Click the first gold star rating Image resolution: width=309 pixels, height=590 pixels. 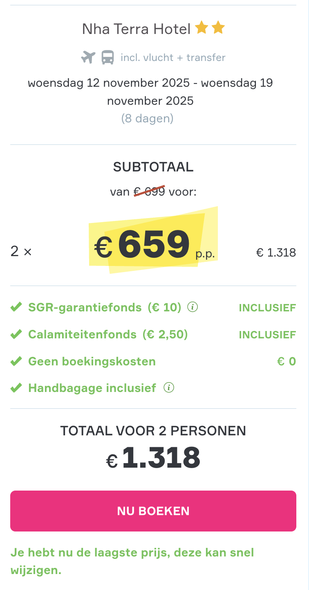(x=201, y=29)
